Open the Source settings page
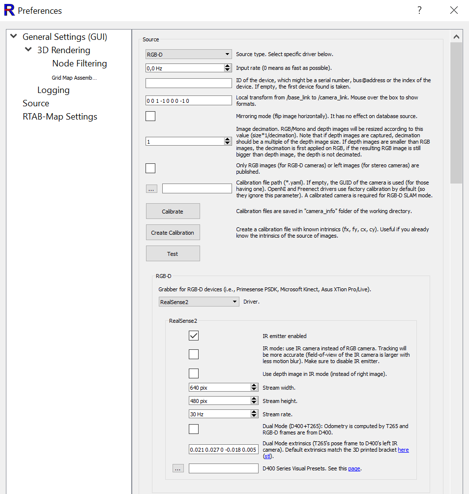469x494 pixels. (36, 103)
